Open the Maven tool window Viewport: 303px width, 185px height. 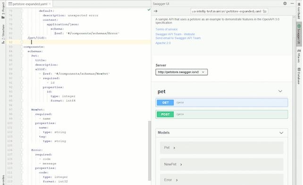(299, 56)
